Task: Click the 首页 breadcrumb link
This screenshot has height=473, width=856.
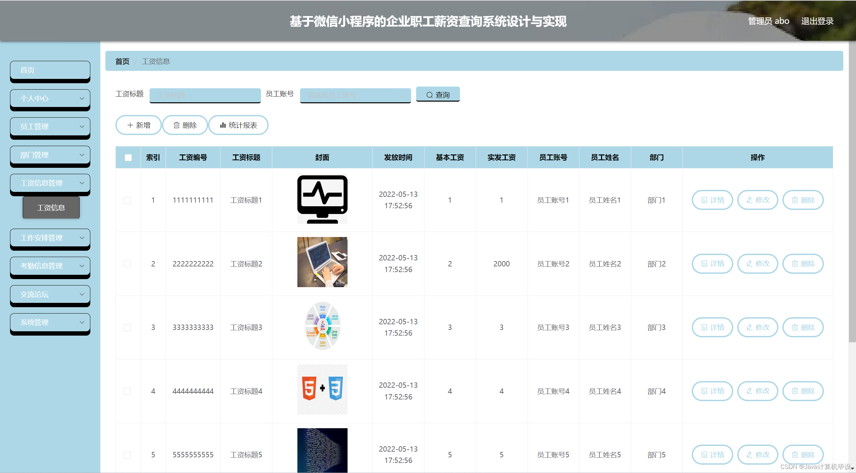Action: coord(122,61)
